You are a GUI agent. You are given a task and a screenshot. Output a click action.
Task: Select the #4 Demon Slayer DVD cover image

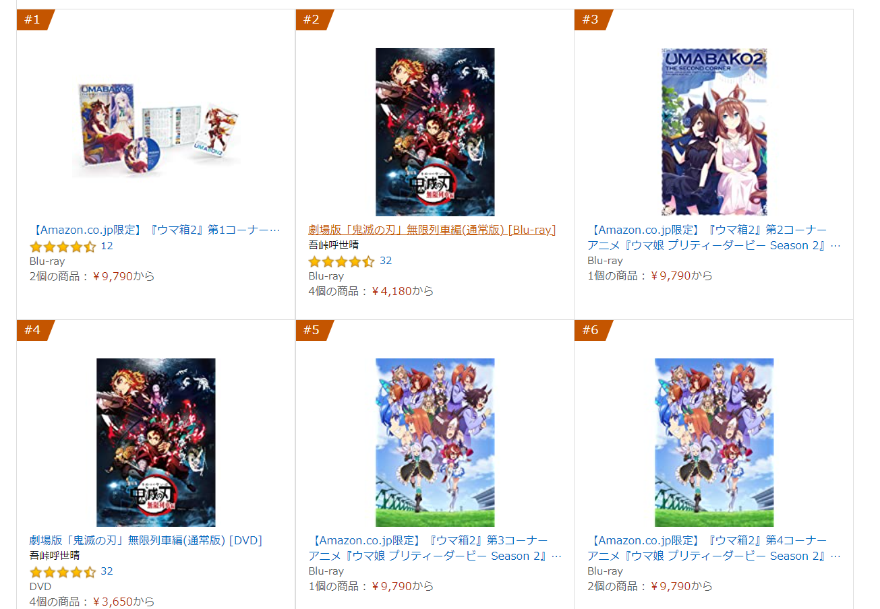156,443
